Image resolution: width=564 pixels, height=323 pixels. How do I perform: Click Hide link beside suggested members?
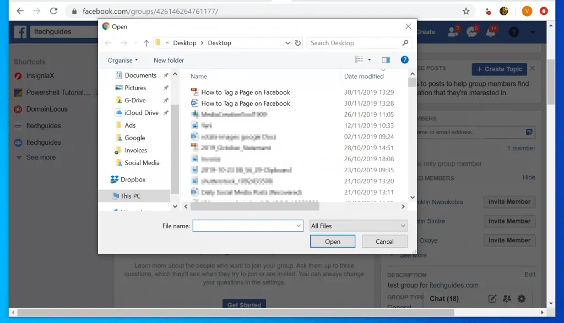click(528, 178)
